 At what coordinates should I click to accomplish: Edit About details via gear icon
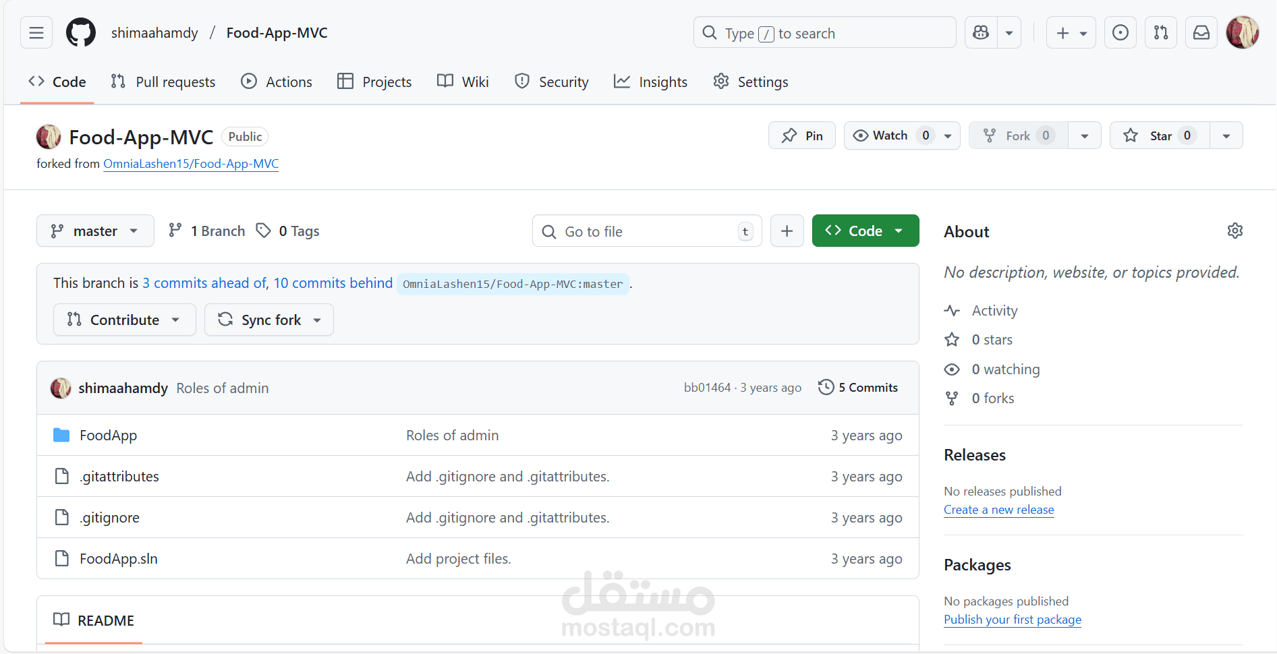click(x=1235, y=231)
